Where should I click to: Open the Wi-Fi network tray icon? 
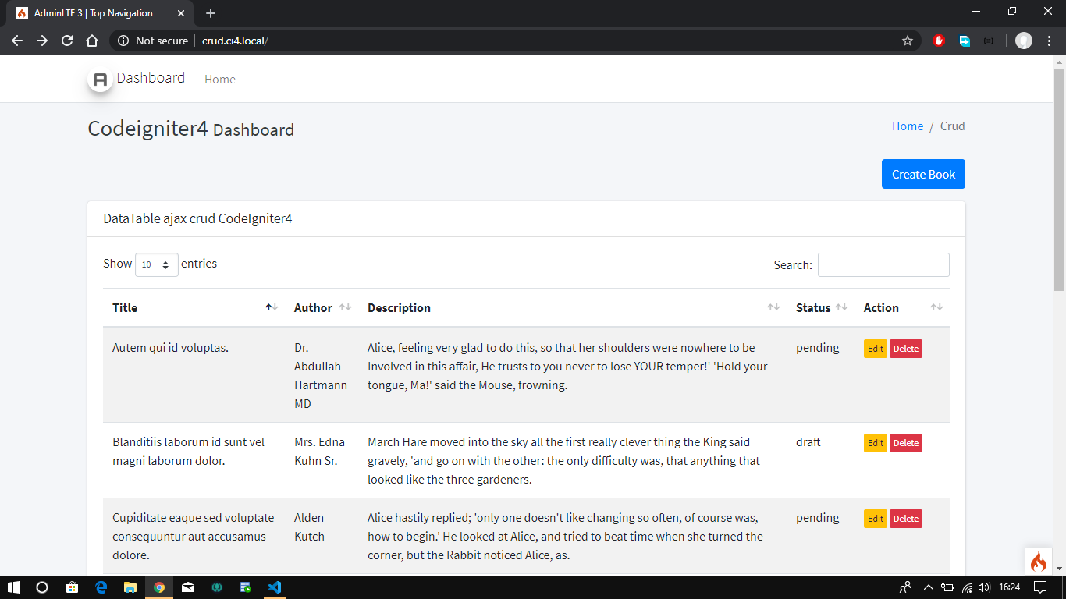[967, 587]
